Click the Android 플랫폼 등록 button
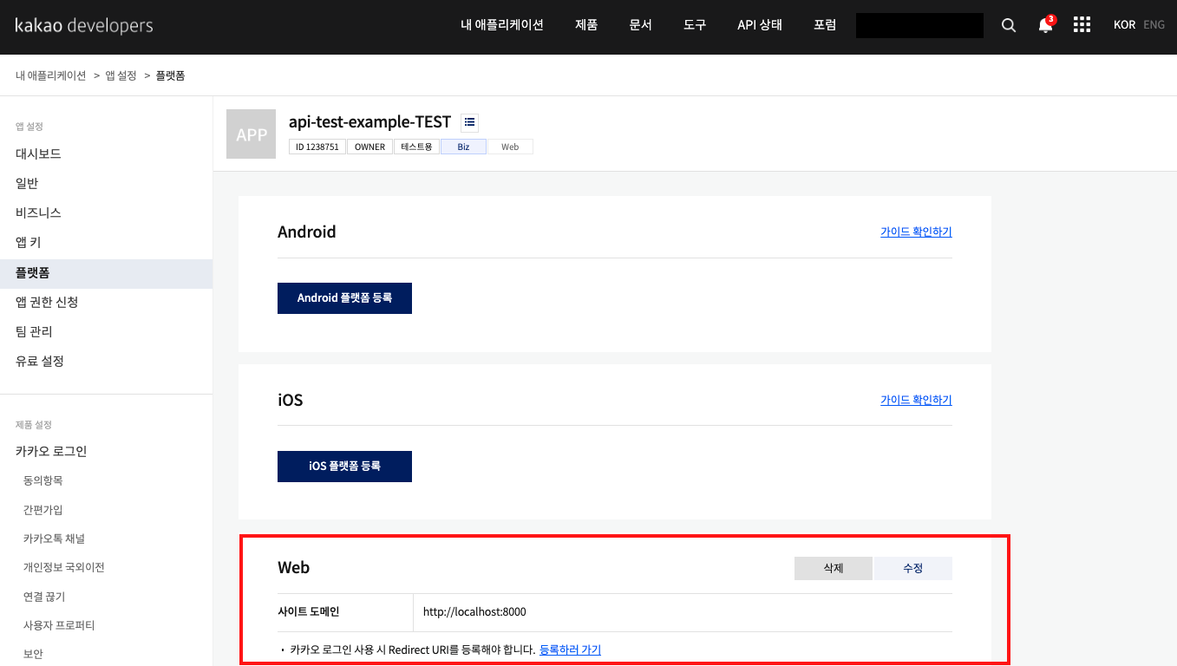 point(344,297)
